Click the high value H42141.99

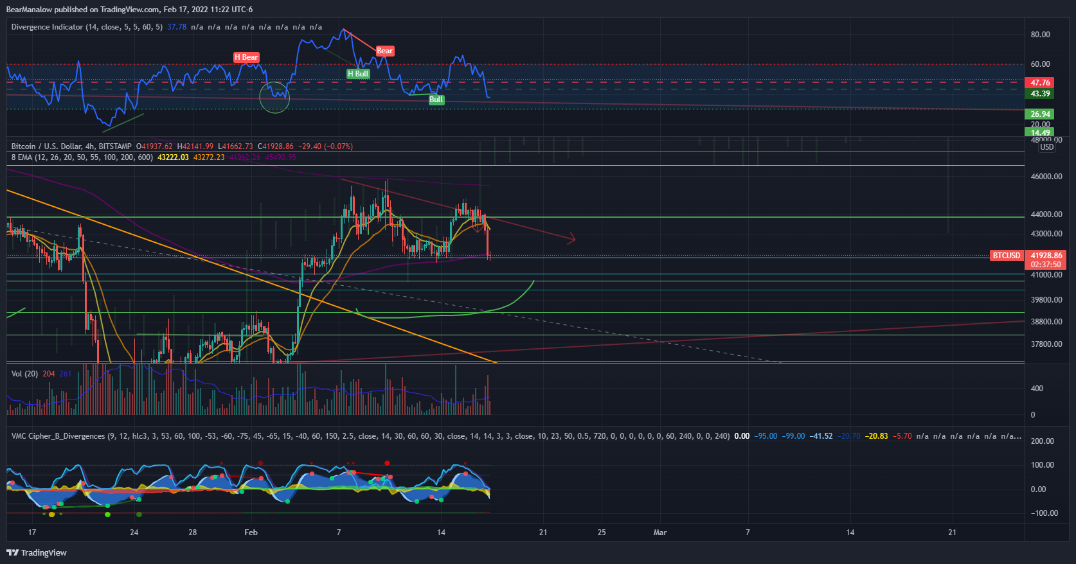(195, 146)
